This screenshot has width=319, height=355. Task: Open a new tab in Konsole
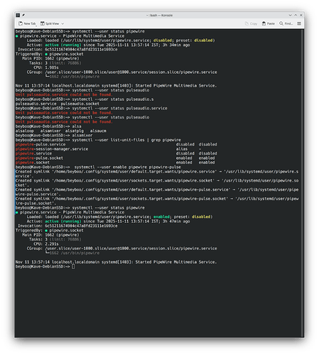[x=27, y=23]
